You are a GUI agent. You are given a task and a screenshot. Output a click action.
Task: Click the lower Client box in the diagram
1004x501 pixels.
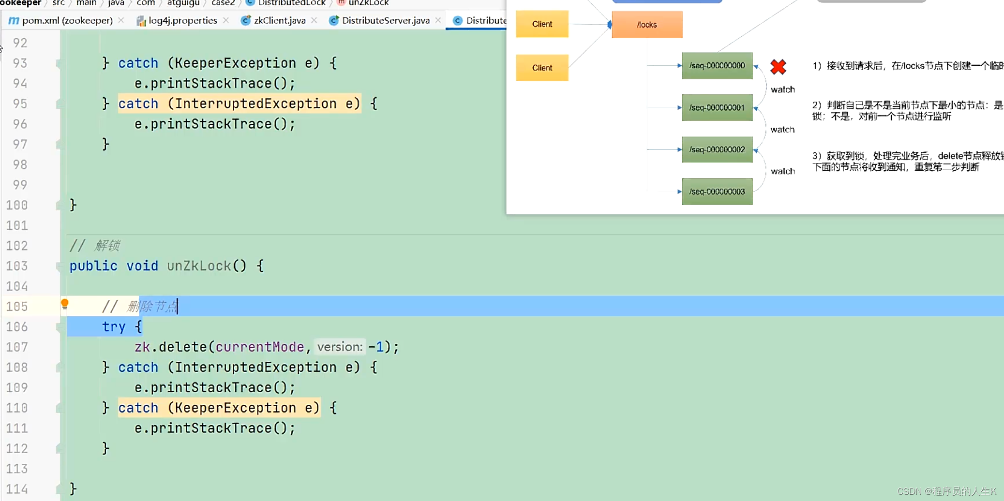pyautogui.click(x=542, y=68)
